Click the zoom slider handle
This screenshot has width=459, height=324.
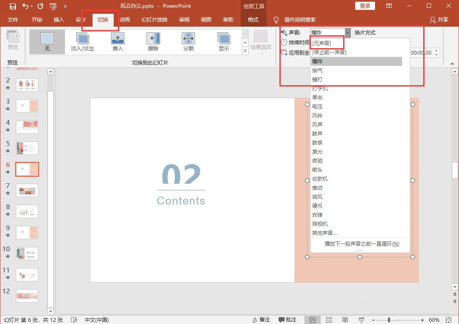click(x=389, y=320)
